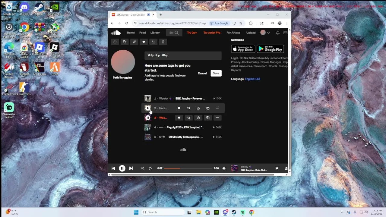Image resolution: width=386 pixels, height=217 pixels.
Task: Click Cancel on the tags prompt
Action: [x=202, y=73]
